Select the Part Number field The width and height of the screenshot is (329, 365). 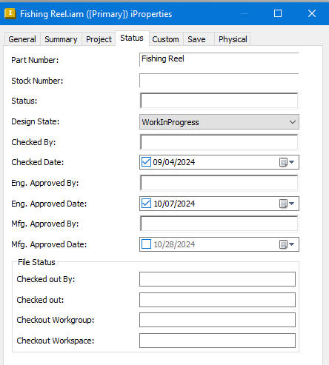pos(219,59)
